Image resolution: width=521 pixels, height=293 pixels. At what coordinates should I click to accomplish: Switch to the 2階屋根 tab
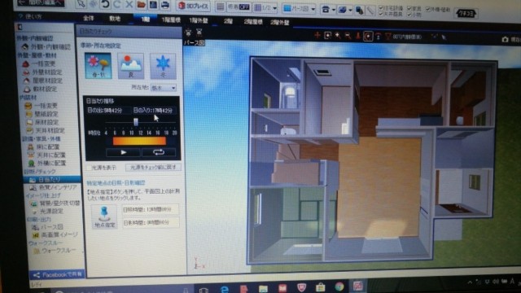[253, 22]
